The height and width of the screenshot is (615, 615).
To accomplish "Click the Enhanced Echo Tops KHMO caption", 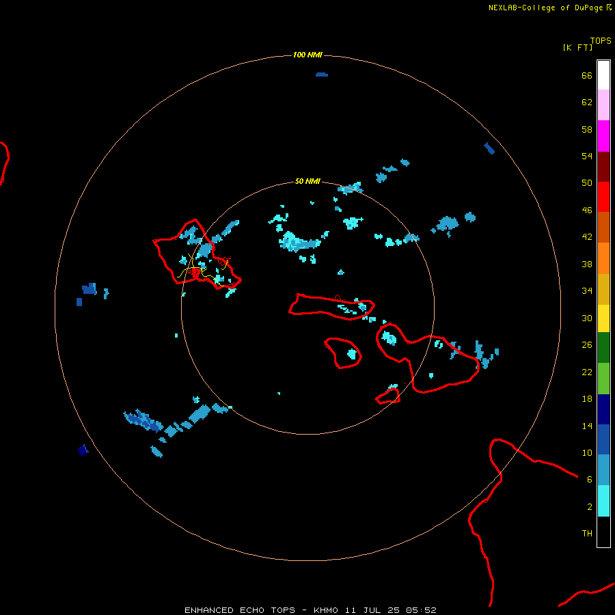I will point(310,610).
